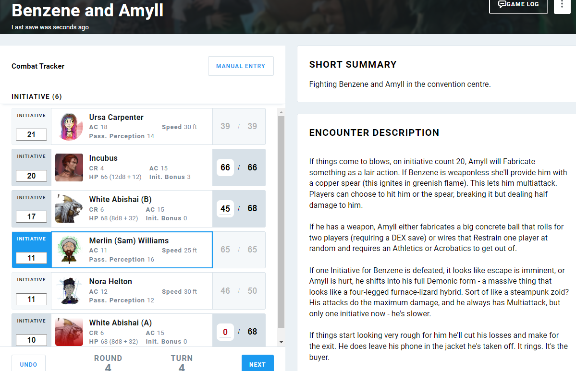Click Merlin (Sam) Williams' avatar
576x371 pixels.
click(69, 250)
